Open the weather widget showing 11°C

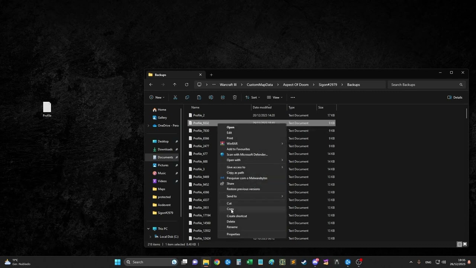coord(17,262)
